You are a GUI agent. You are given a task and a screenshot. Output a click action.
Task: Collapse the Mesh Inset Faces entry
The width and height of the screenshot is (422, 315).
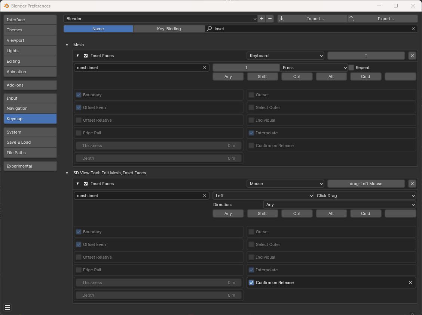point(78,56)
